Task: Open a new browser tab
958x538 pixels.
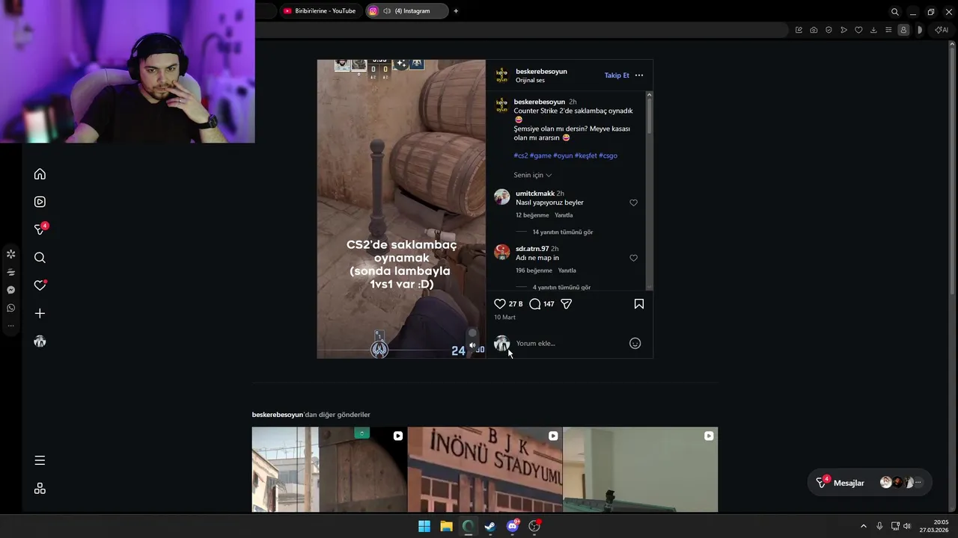Action: click(x=456, y=11)
